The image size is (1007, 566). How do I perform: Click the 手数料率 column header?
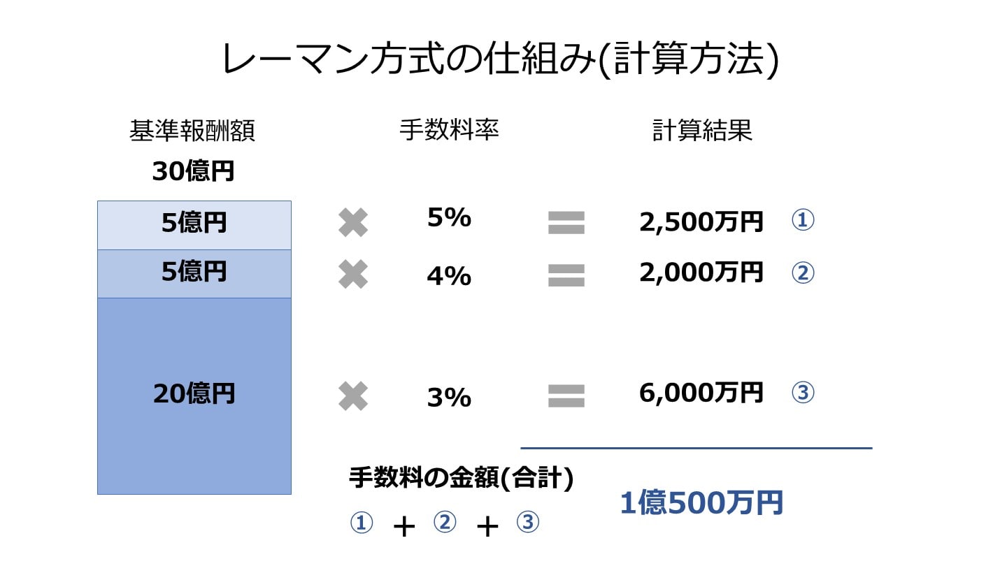[449, 130]
